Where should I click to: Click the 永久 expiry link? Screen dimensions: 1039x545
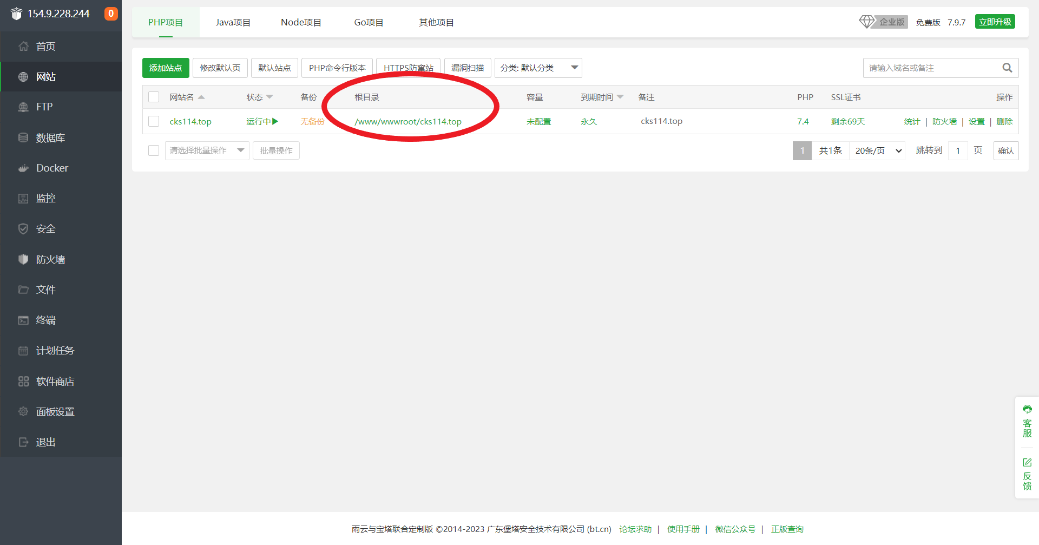(589, 121)
